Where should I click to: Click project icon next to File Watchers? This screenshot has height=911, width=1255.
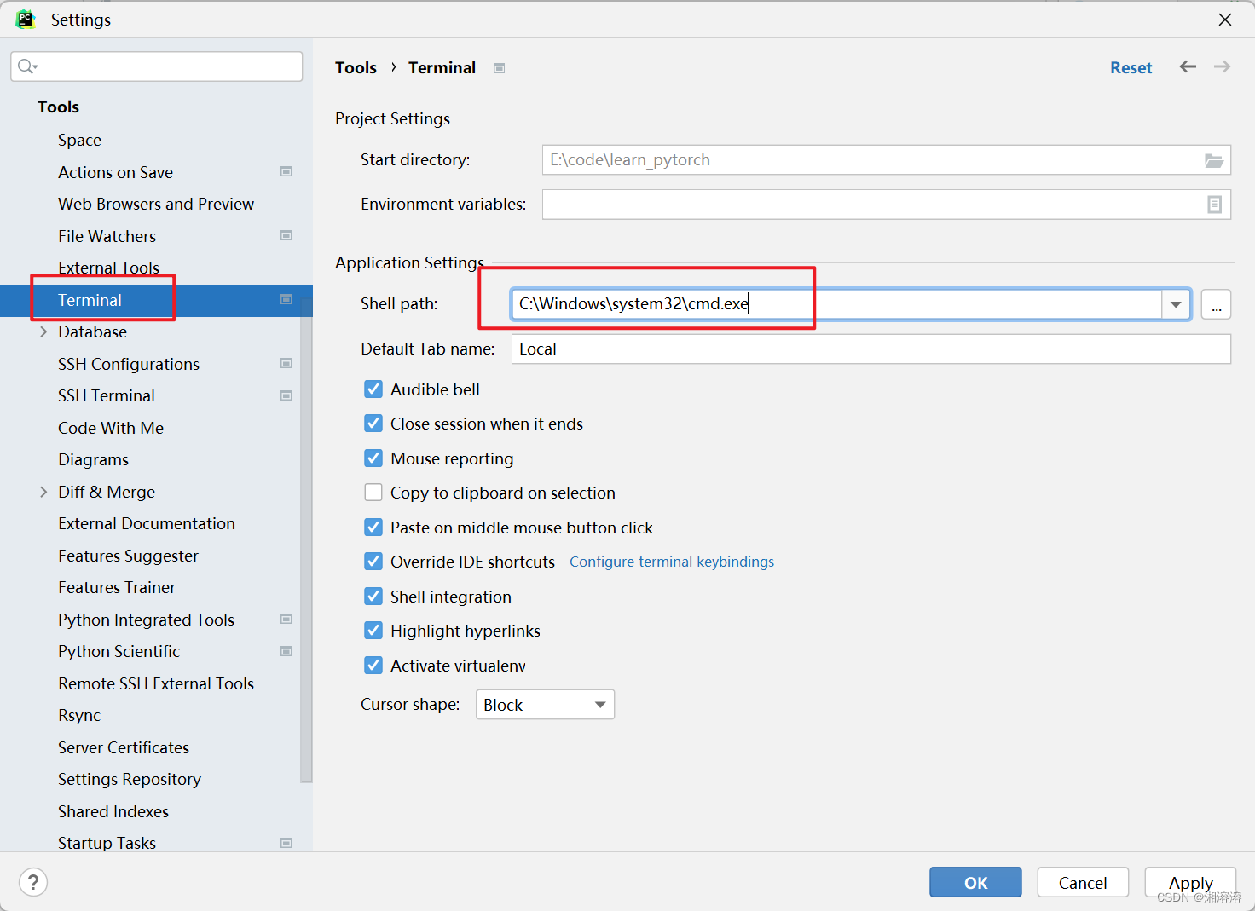pyautogui.click(x=286, y=235)
